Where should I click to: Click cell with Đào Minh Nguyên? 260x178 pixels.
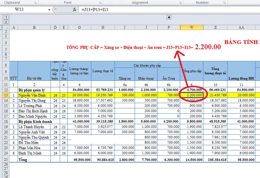pyautogui.click(x=34, y=116)
